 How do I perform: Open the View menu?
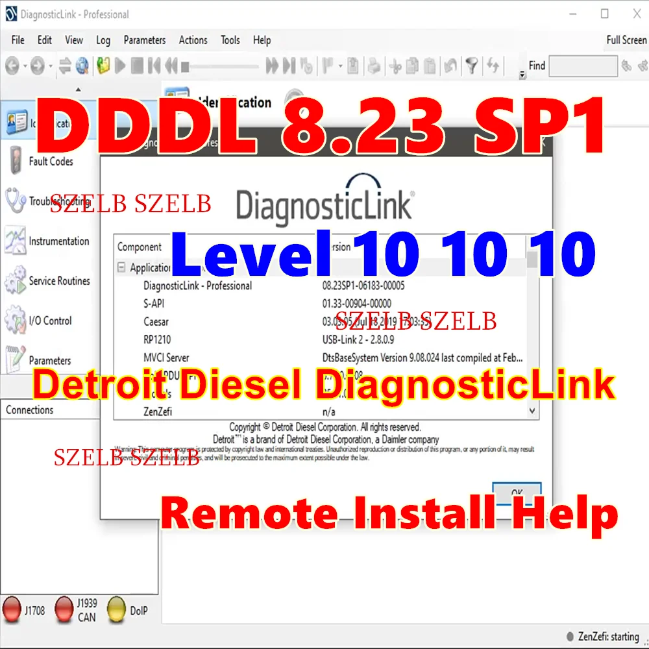pyautogui.click(x=74, y=40)
